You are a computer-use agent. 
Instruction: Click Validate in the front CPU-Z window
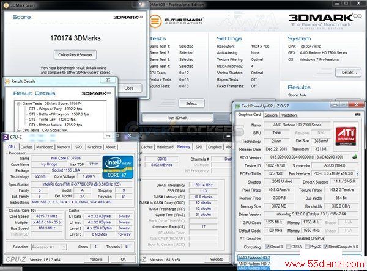(x=96, y=259)
